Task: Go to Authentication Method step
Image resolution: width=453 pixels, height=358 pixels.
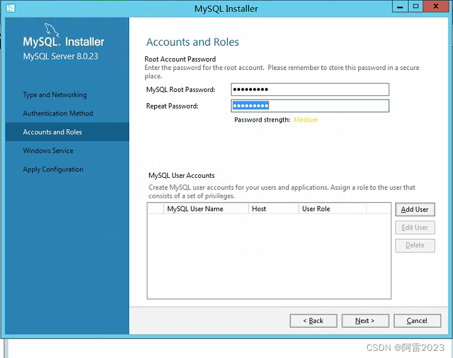Action: tap(58, 113)
